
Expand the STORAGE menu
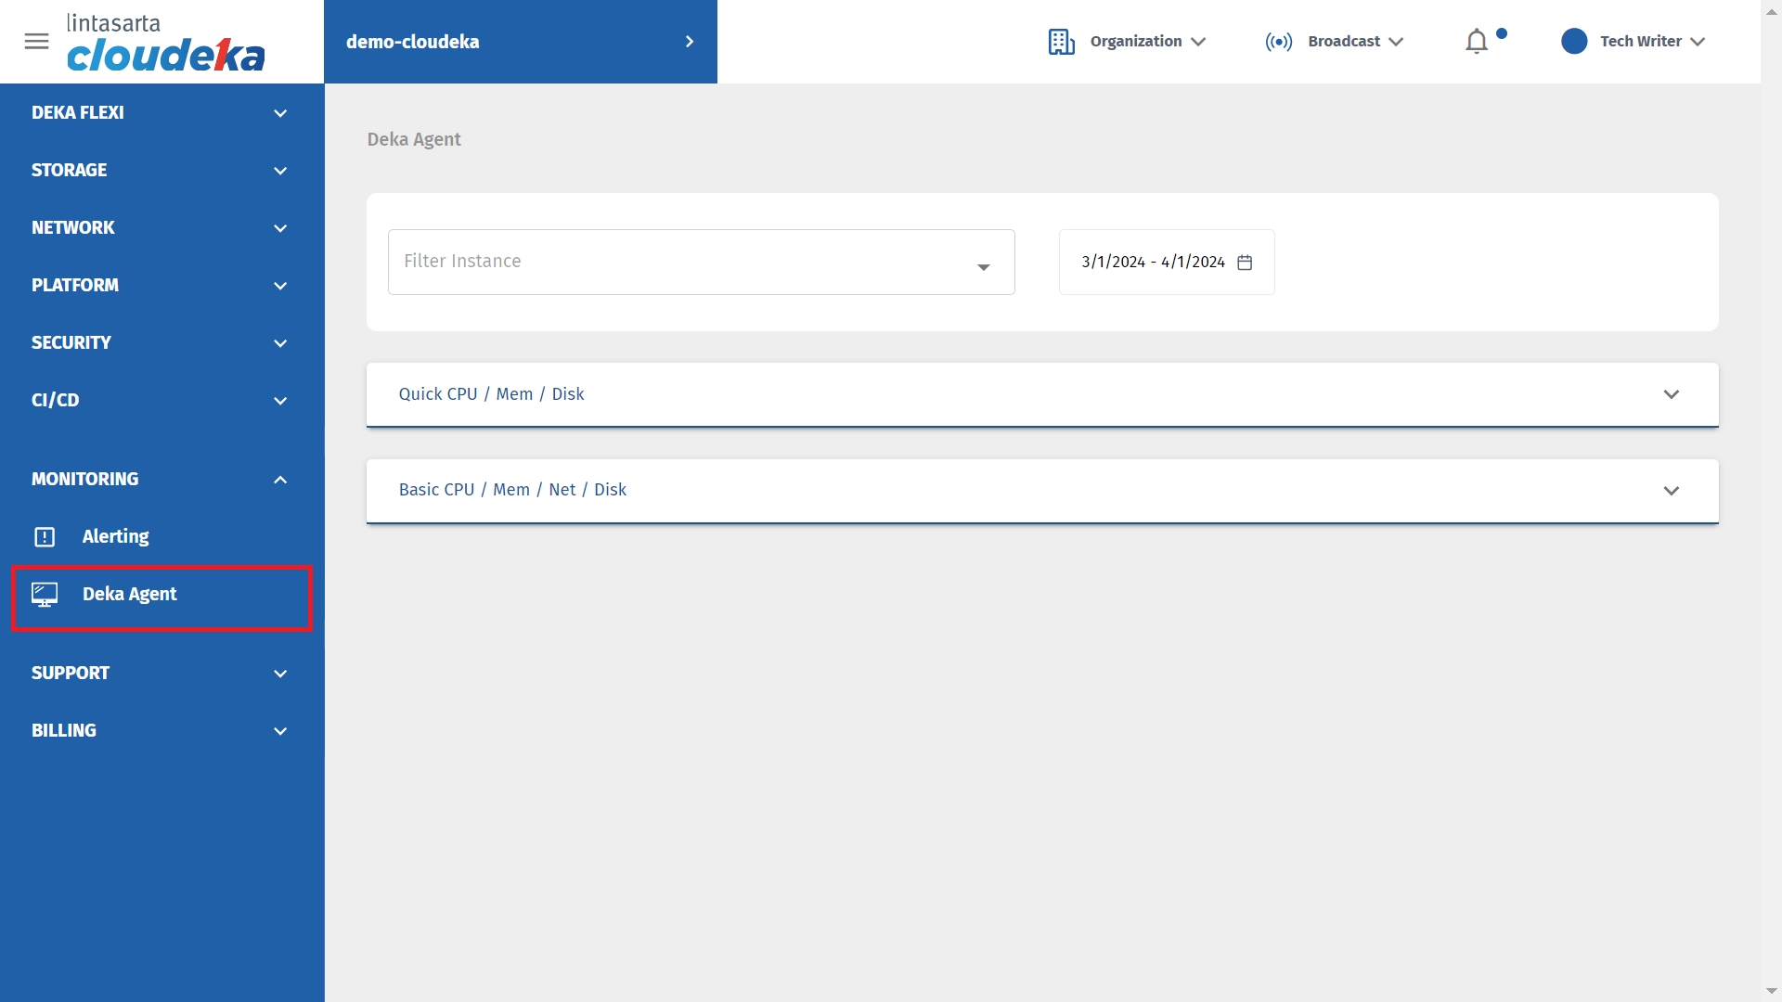point(160,171)
